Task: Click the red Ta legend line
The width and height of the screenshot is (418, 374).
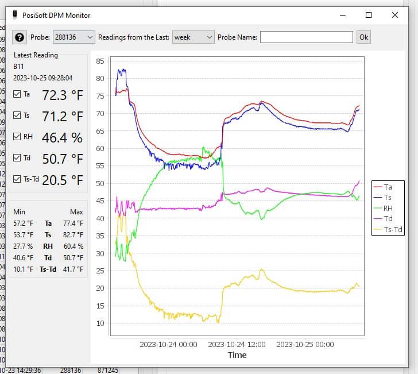Action: [378, 187]
